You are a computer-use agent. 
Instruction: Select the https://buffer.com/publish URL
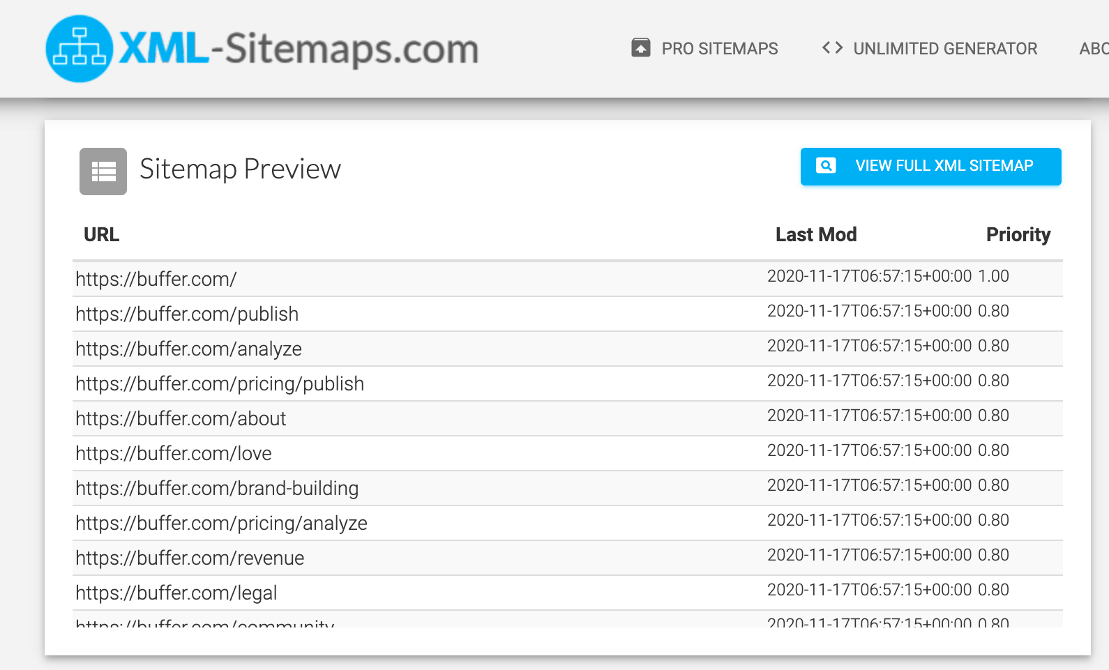187,314
